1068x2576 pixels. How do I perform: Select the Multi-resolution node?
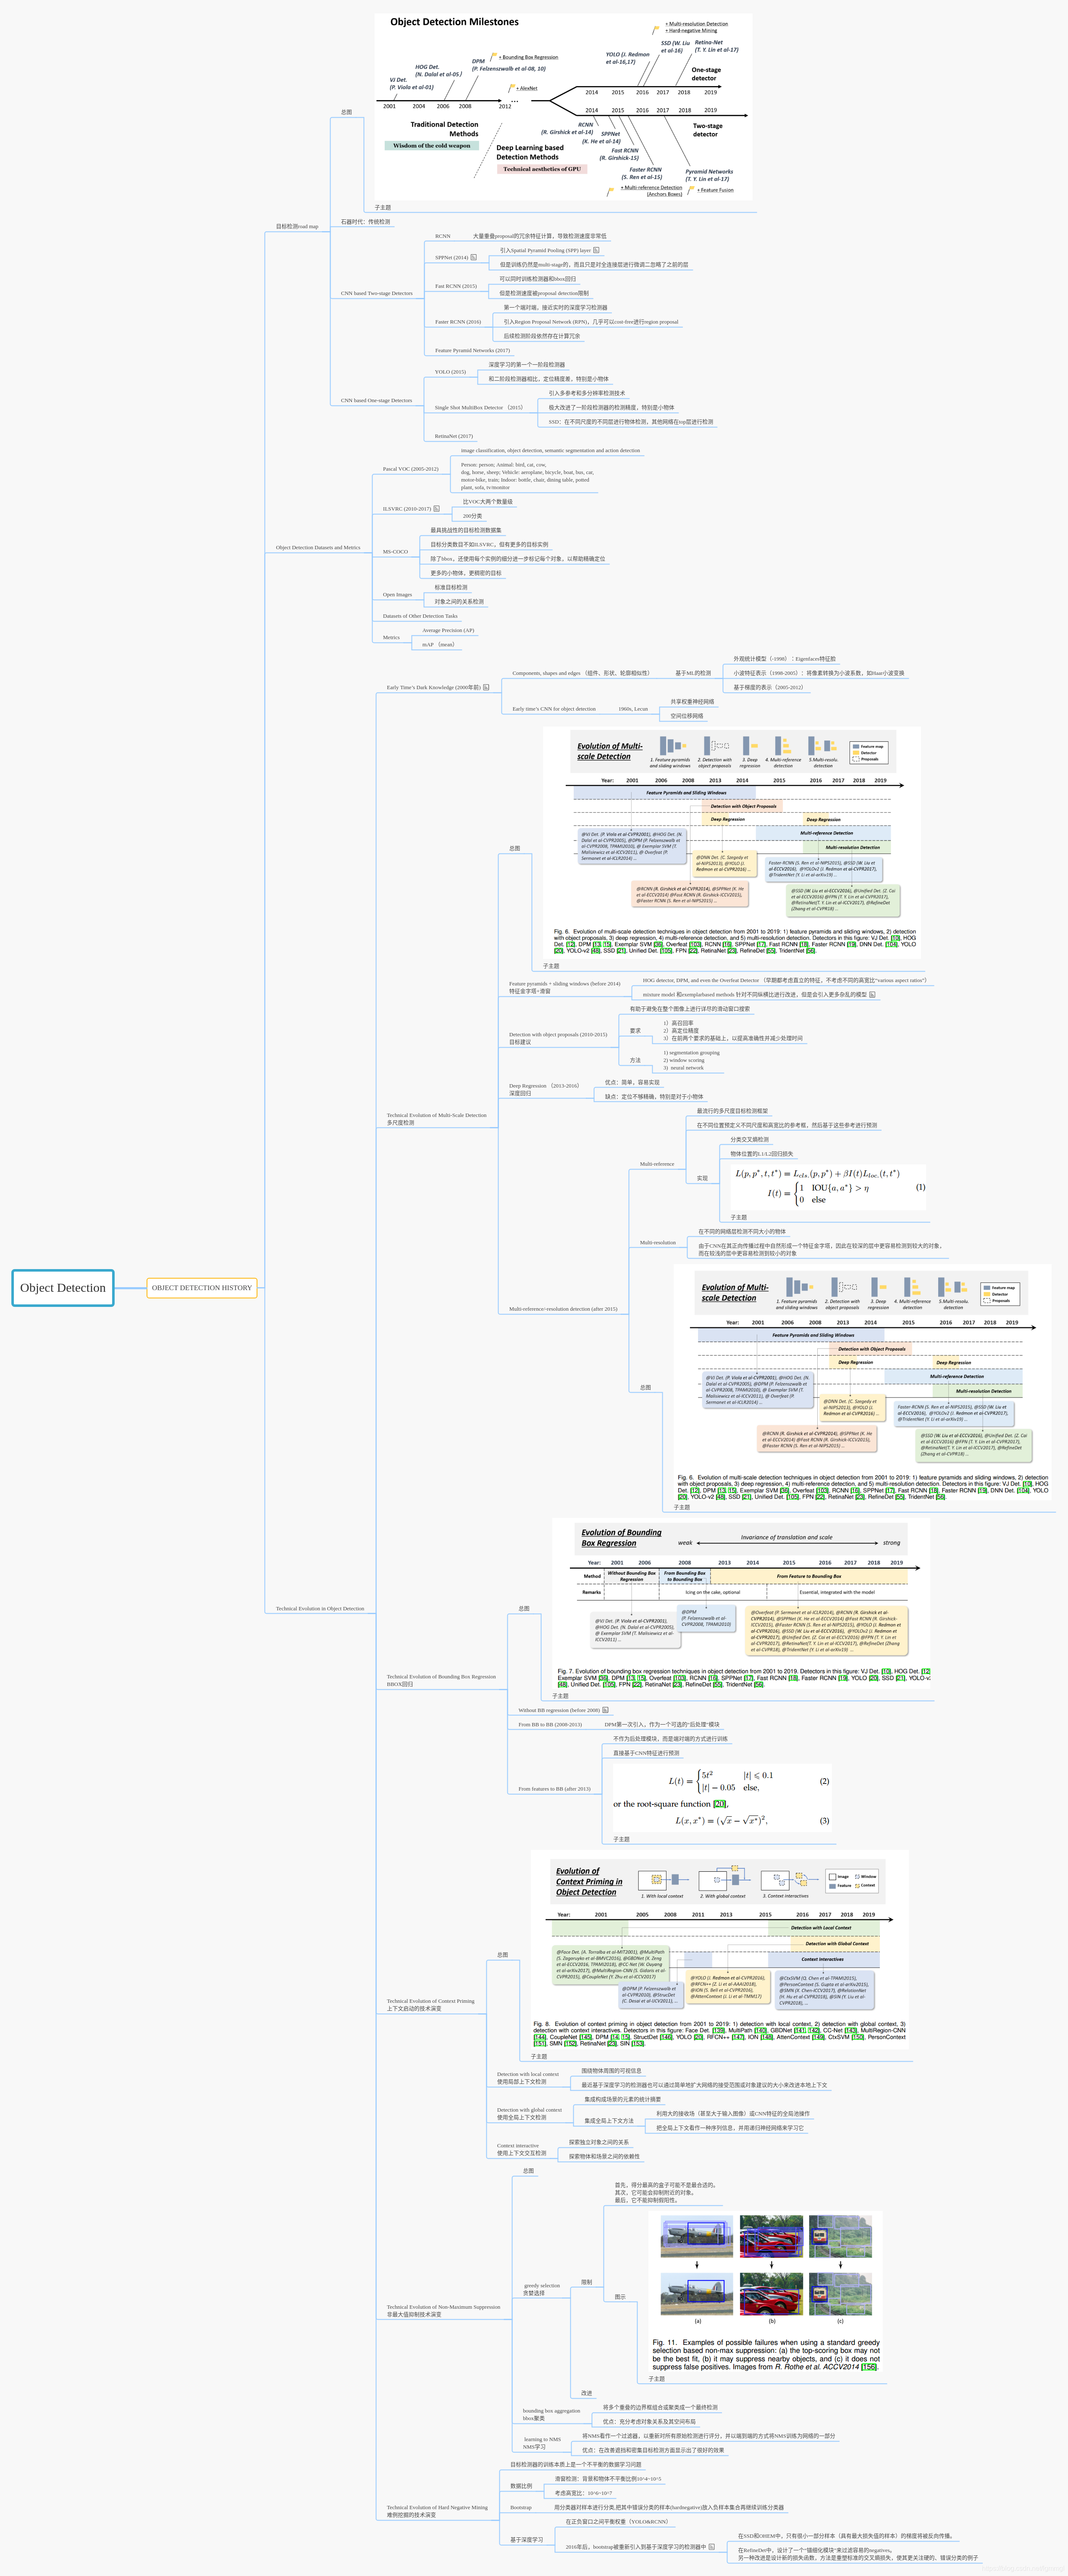[x=657, y=1242]
